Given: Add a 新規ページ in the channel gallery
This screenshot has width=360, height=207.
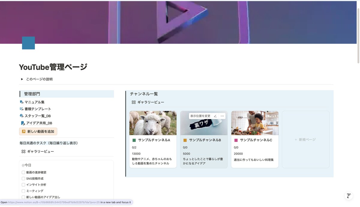Looking at the screenshot, I should tap(306, 139).
